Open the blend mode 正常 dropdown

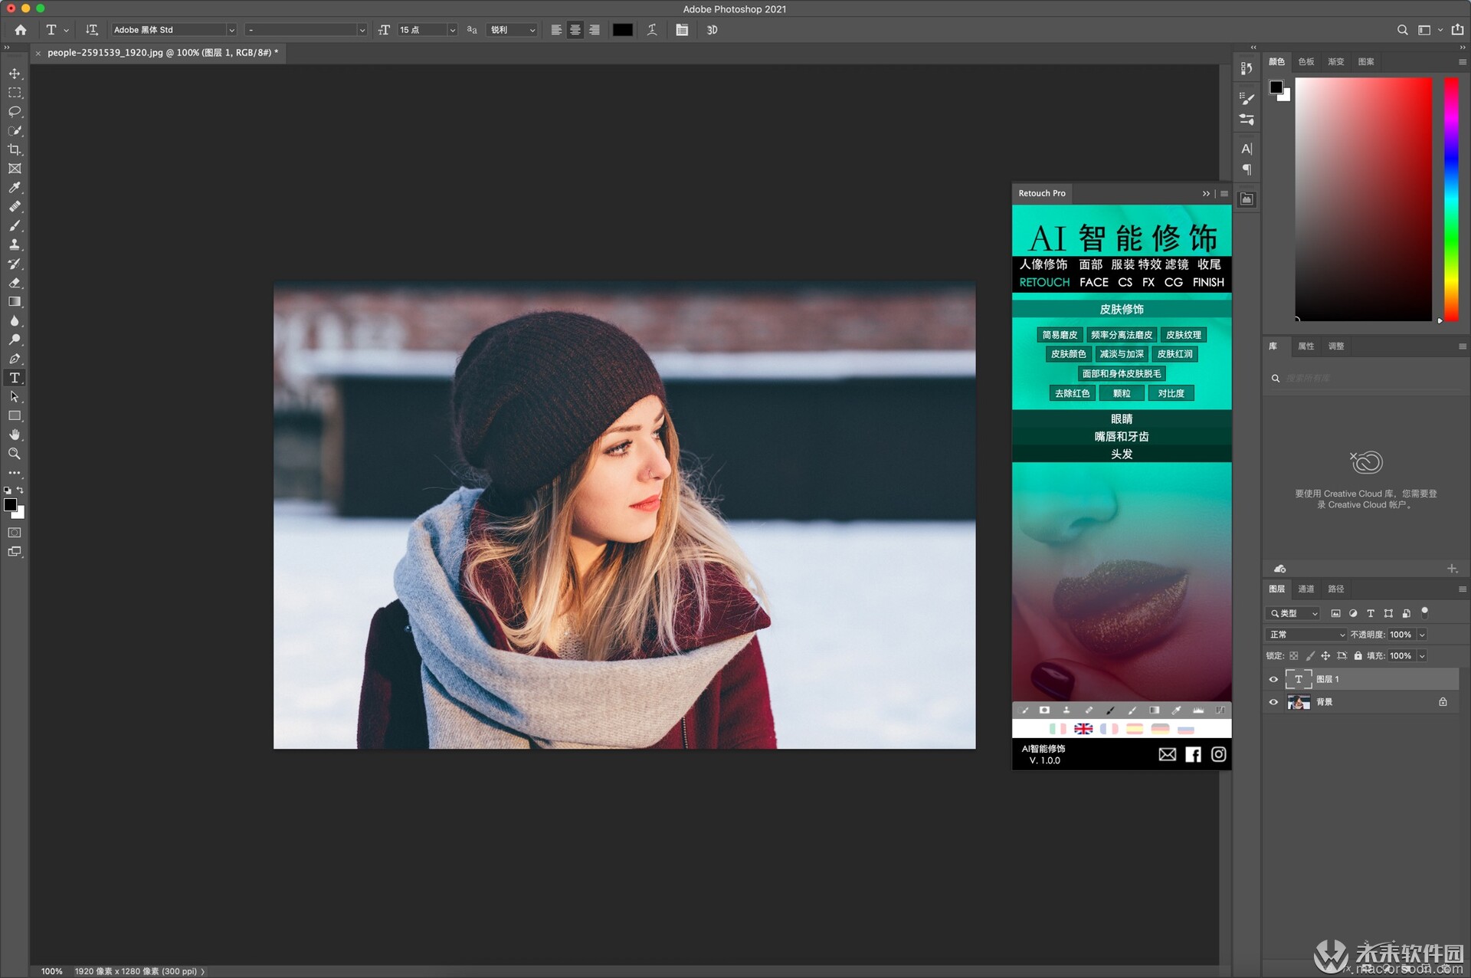click(x=1306, y=635)
